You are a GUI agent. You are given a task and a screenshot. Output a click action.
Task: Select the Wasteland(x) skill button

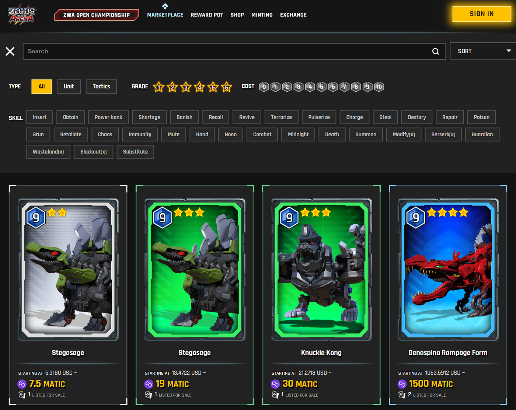click(x=48, y=152)
